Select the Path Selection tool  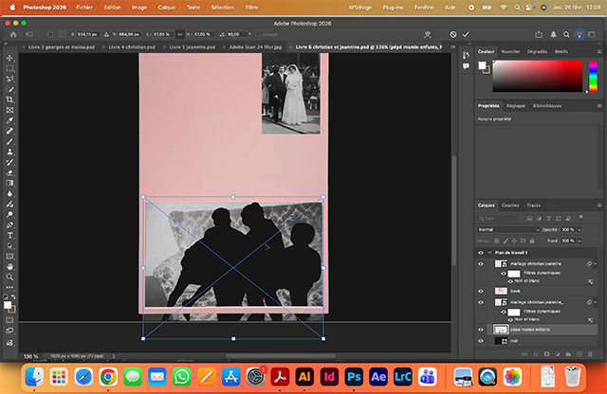[9, 246]
